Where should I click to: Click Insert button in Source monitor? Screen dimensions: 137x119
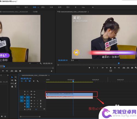click(x=12, y=71)
